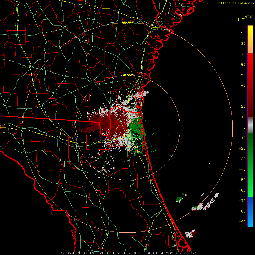Click the 23:53 timestamp

click(x=190, y=253)
